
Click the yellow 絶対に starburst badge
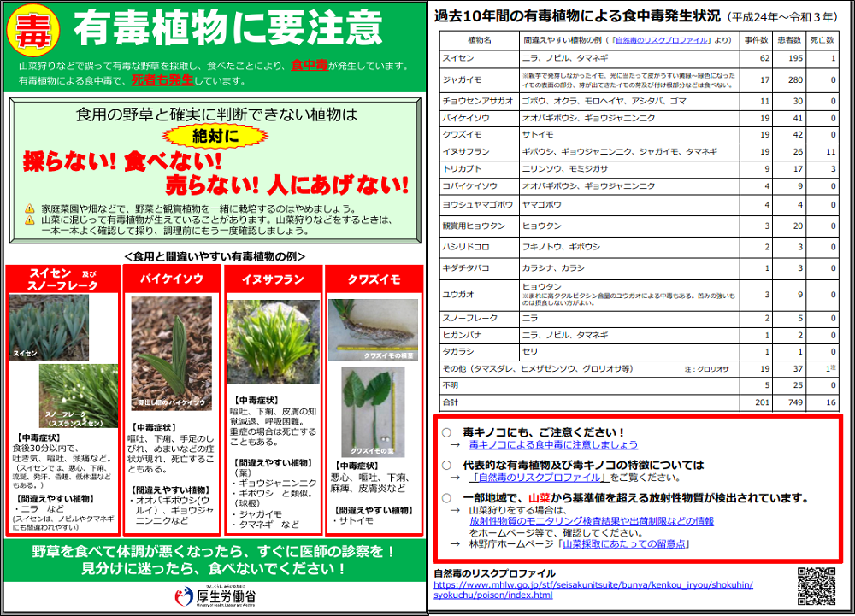click(x=212, y=135)
